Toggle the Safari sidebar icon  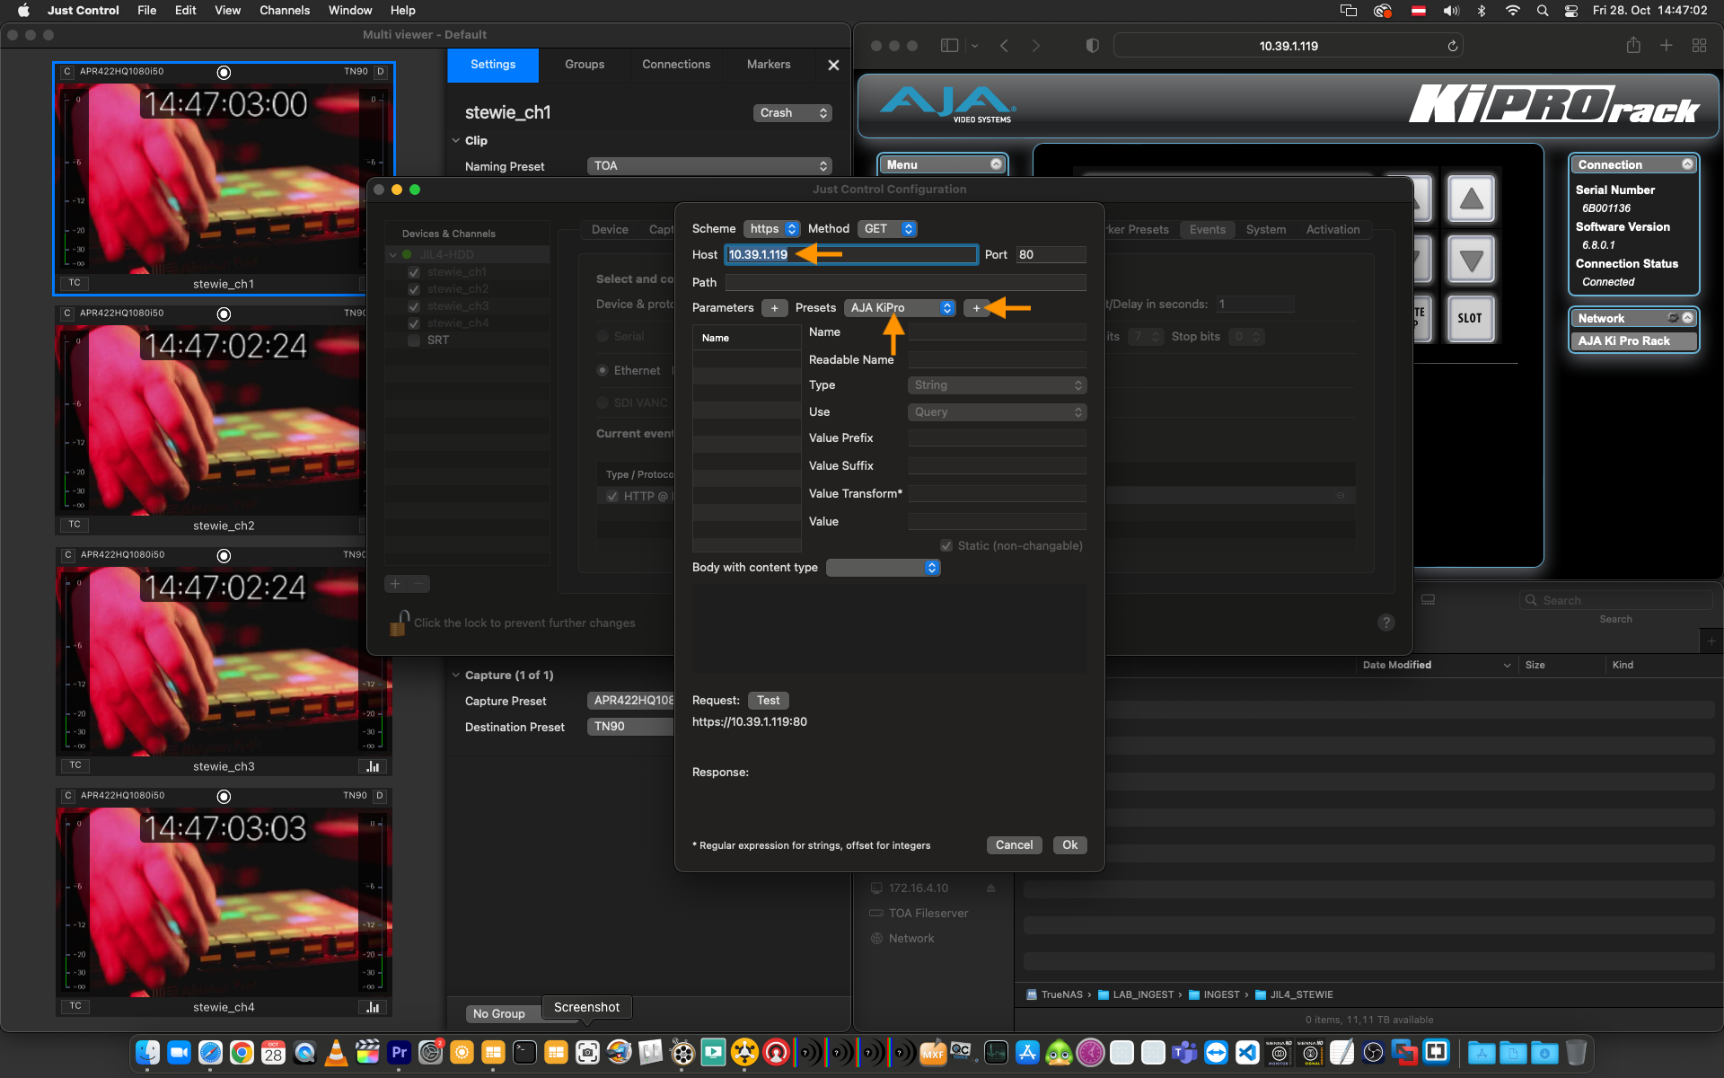949,46
